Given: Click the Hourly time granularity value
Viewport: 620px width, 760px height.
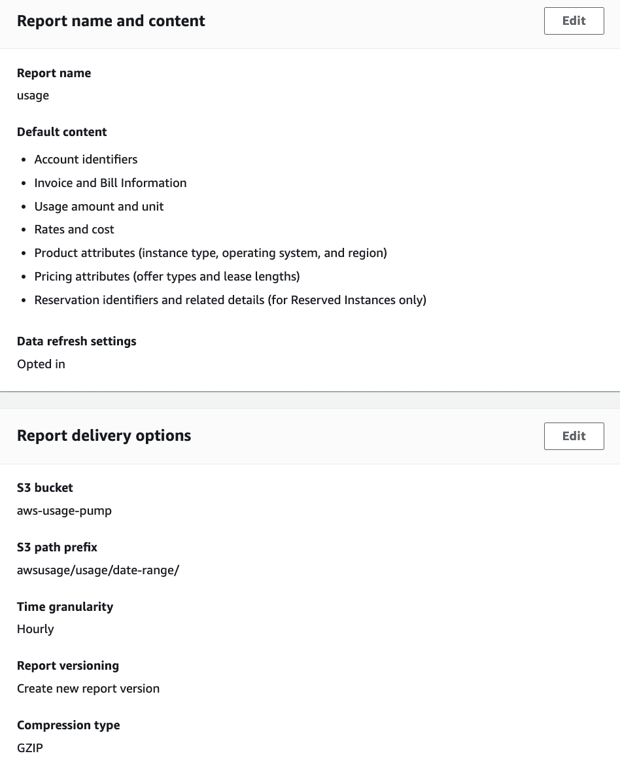Looking at the screenshot, I should point(35,629).
